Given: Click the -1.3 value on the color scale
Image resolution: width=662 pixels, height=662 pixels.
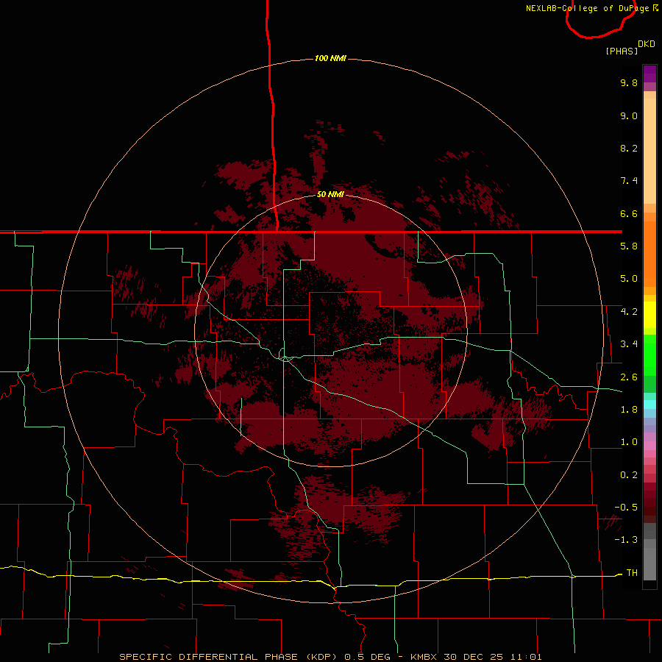Looking at the screenshot, I should [x=626, y=540].
